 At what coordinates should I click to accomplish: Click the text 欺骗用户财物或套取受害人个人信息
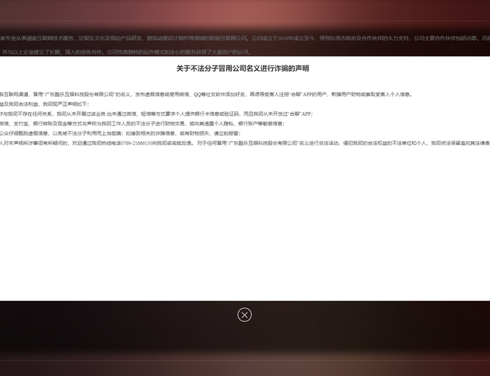click(x=371, y=95)
